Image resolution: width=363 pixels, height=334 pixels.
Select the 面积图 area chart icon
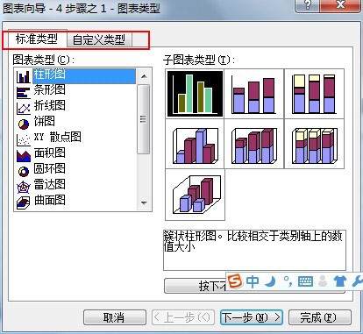[x=24, y=155]
